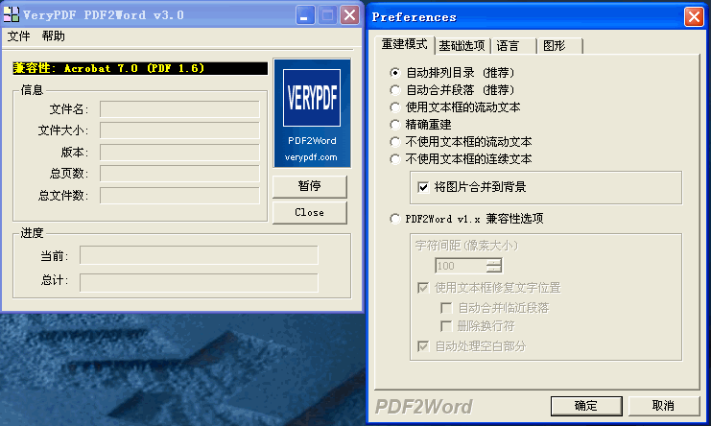Click the 总文件数 information field
The image size is (711, 426).
(x=179, y=196)
